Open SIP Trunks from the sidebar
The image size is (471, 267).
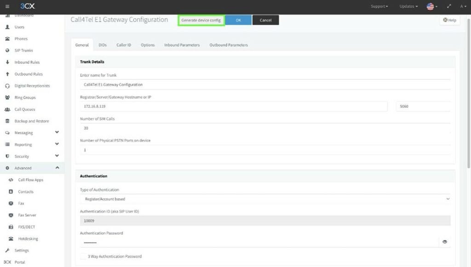[23, 50]
